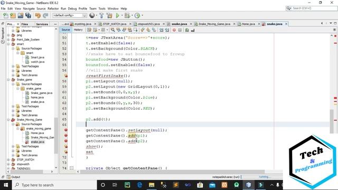Open the Debug Project dropdown arrow
338x190 pixels.
(132, 15)
